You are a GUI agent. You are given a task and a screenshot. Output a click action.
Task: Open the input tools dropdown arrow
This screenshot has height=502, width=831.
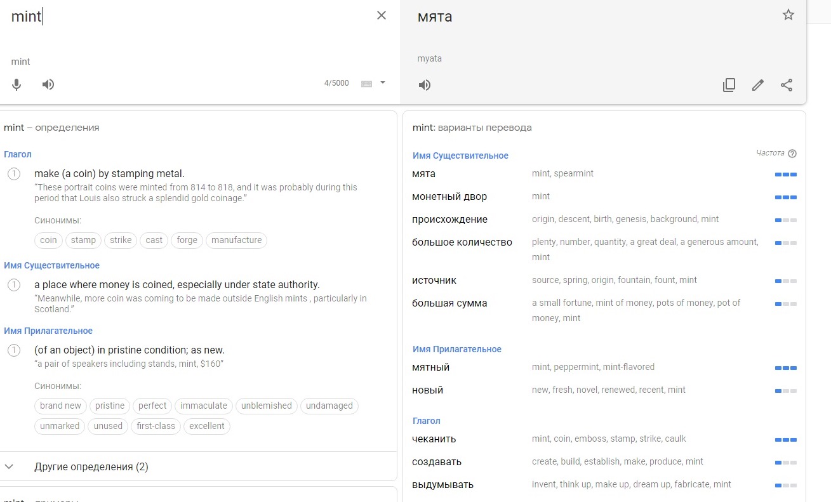pyautogui.click(x=383, y=83)
